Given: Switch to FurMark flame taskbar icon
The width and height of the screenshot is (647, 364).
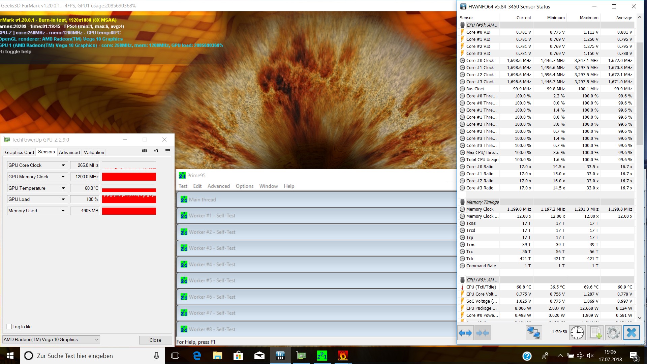Looking at the screenshot, I should (343, 356).
